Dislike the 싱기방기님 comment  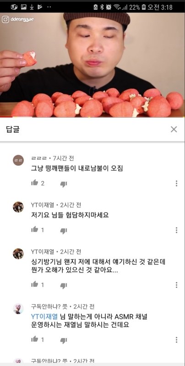[x=64, y=285]
